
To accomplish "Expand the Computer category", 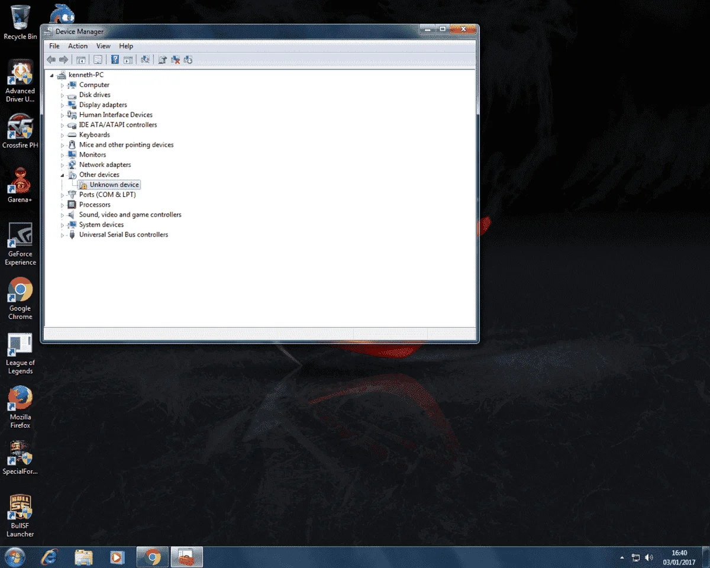I will point(62,85).
